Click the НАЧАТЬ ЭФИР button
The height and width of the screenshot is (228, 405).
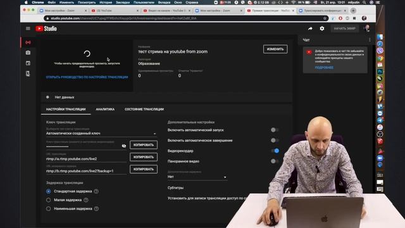pos(344,28)
